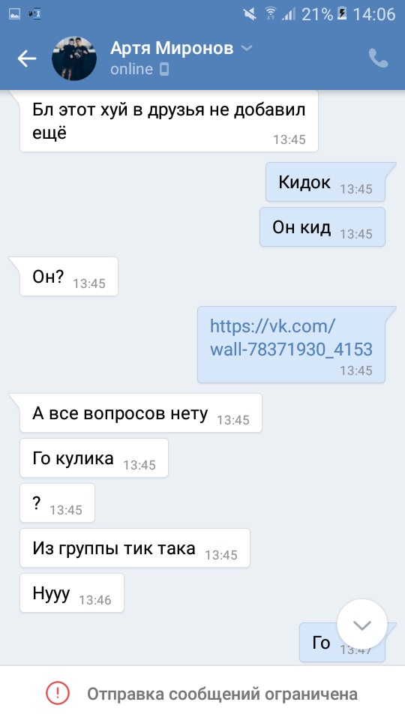Tap the battery charging icon

pos(342,13)
